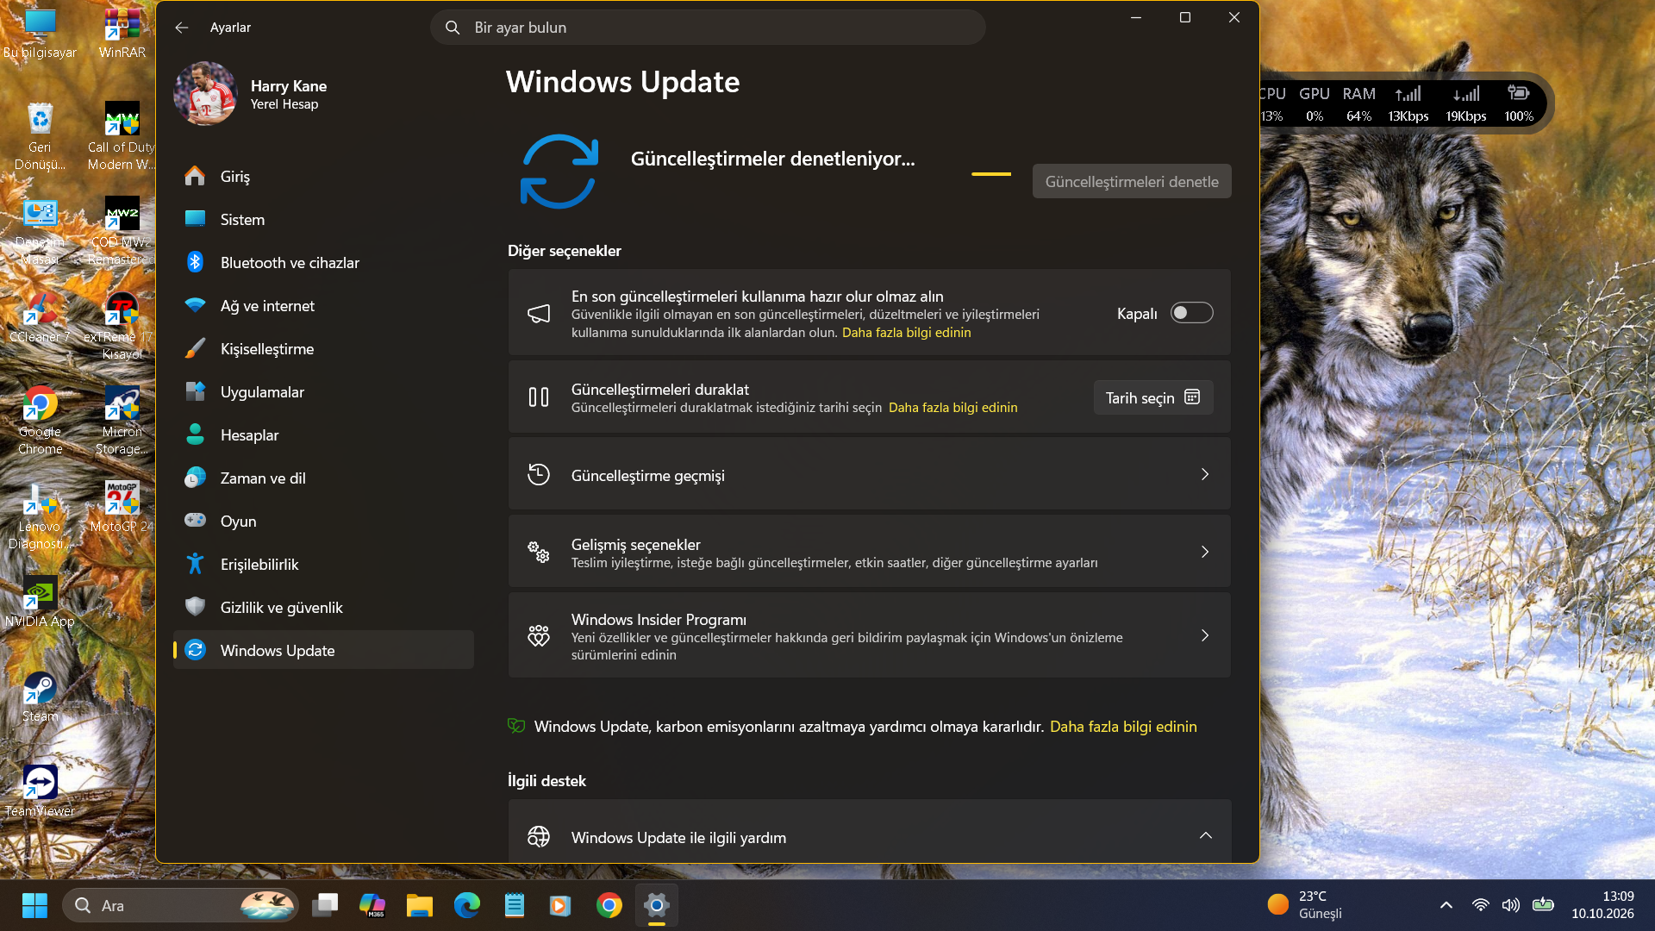Open Oyun gamepad icon in sidebar
The image size is (1655, 931).
tap(196, 521)
